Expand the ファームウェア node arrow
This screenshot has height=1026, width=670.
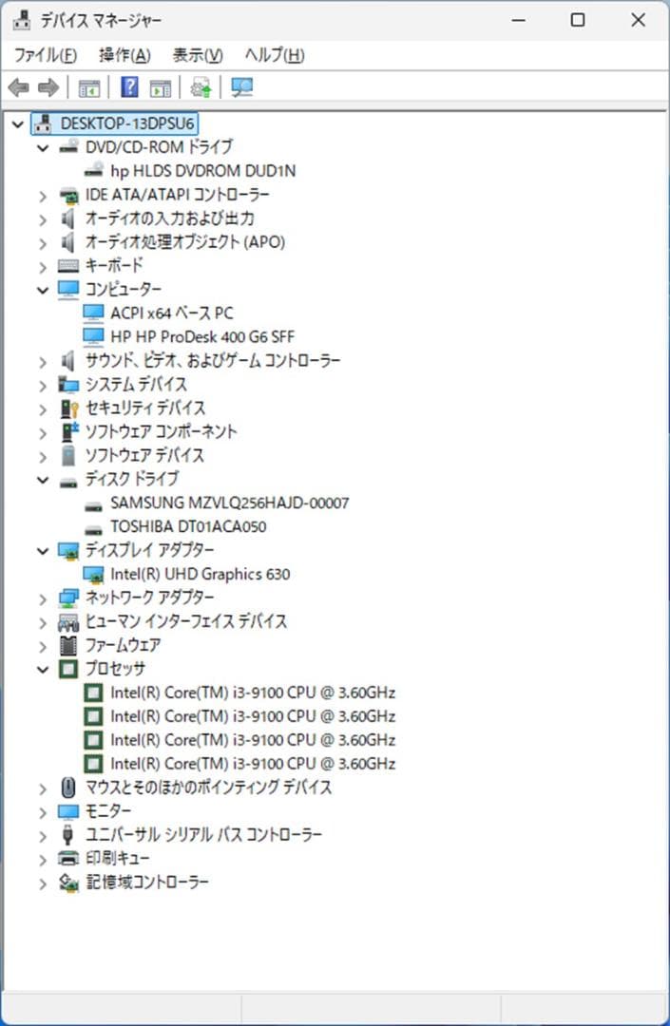point(43,647)
